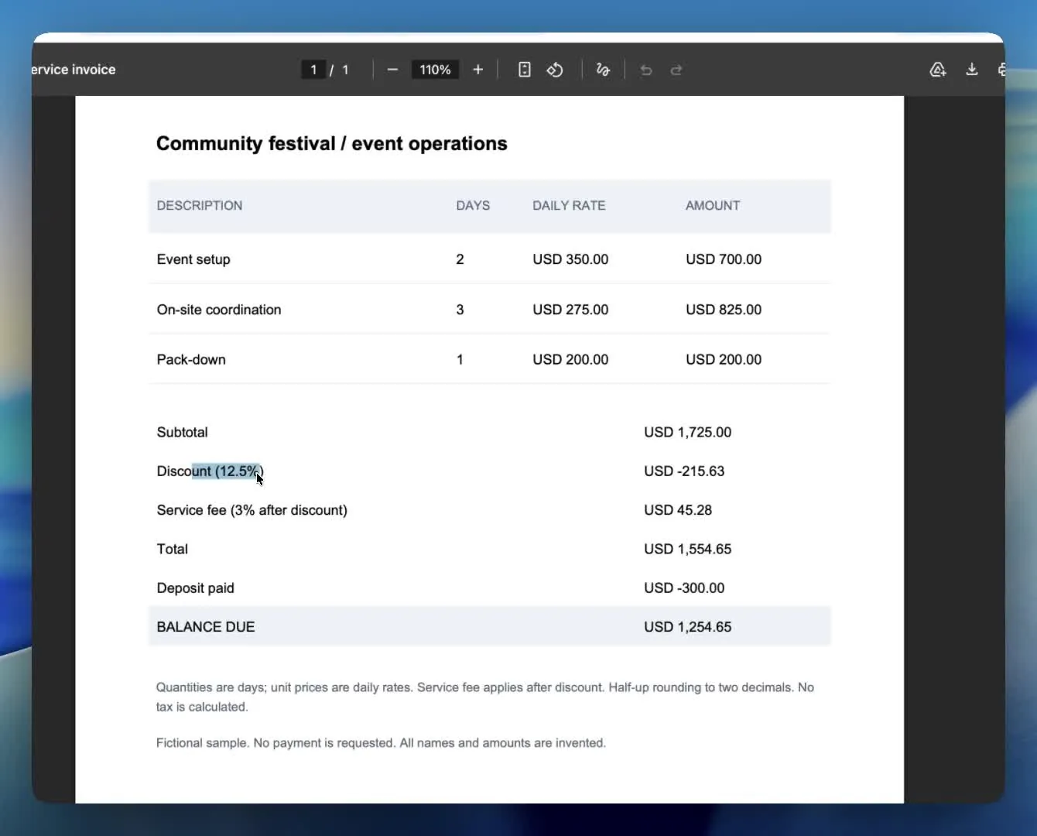Image resolution: width=1037 pixels, height=836 pixels.
Task: Click the 'Quantities are days' footnote text
Action: coord(485,697)
